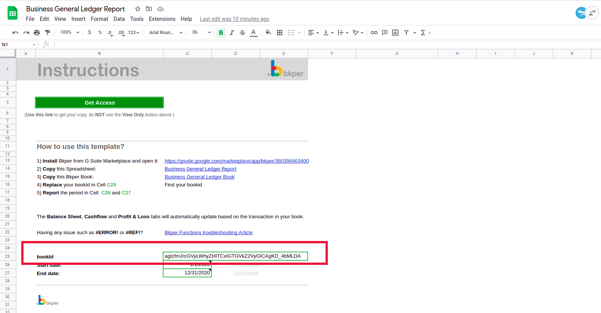Select row 11 header
The width and height of the screenshot is (601, 313).
8,146
